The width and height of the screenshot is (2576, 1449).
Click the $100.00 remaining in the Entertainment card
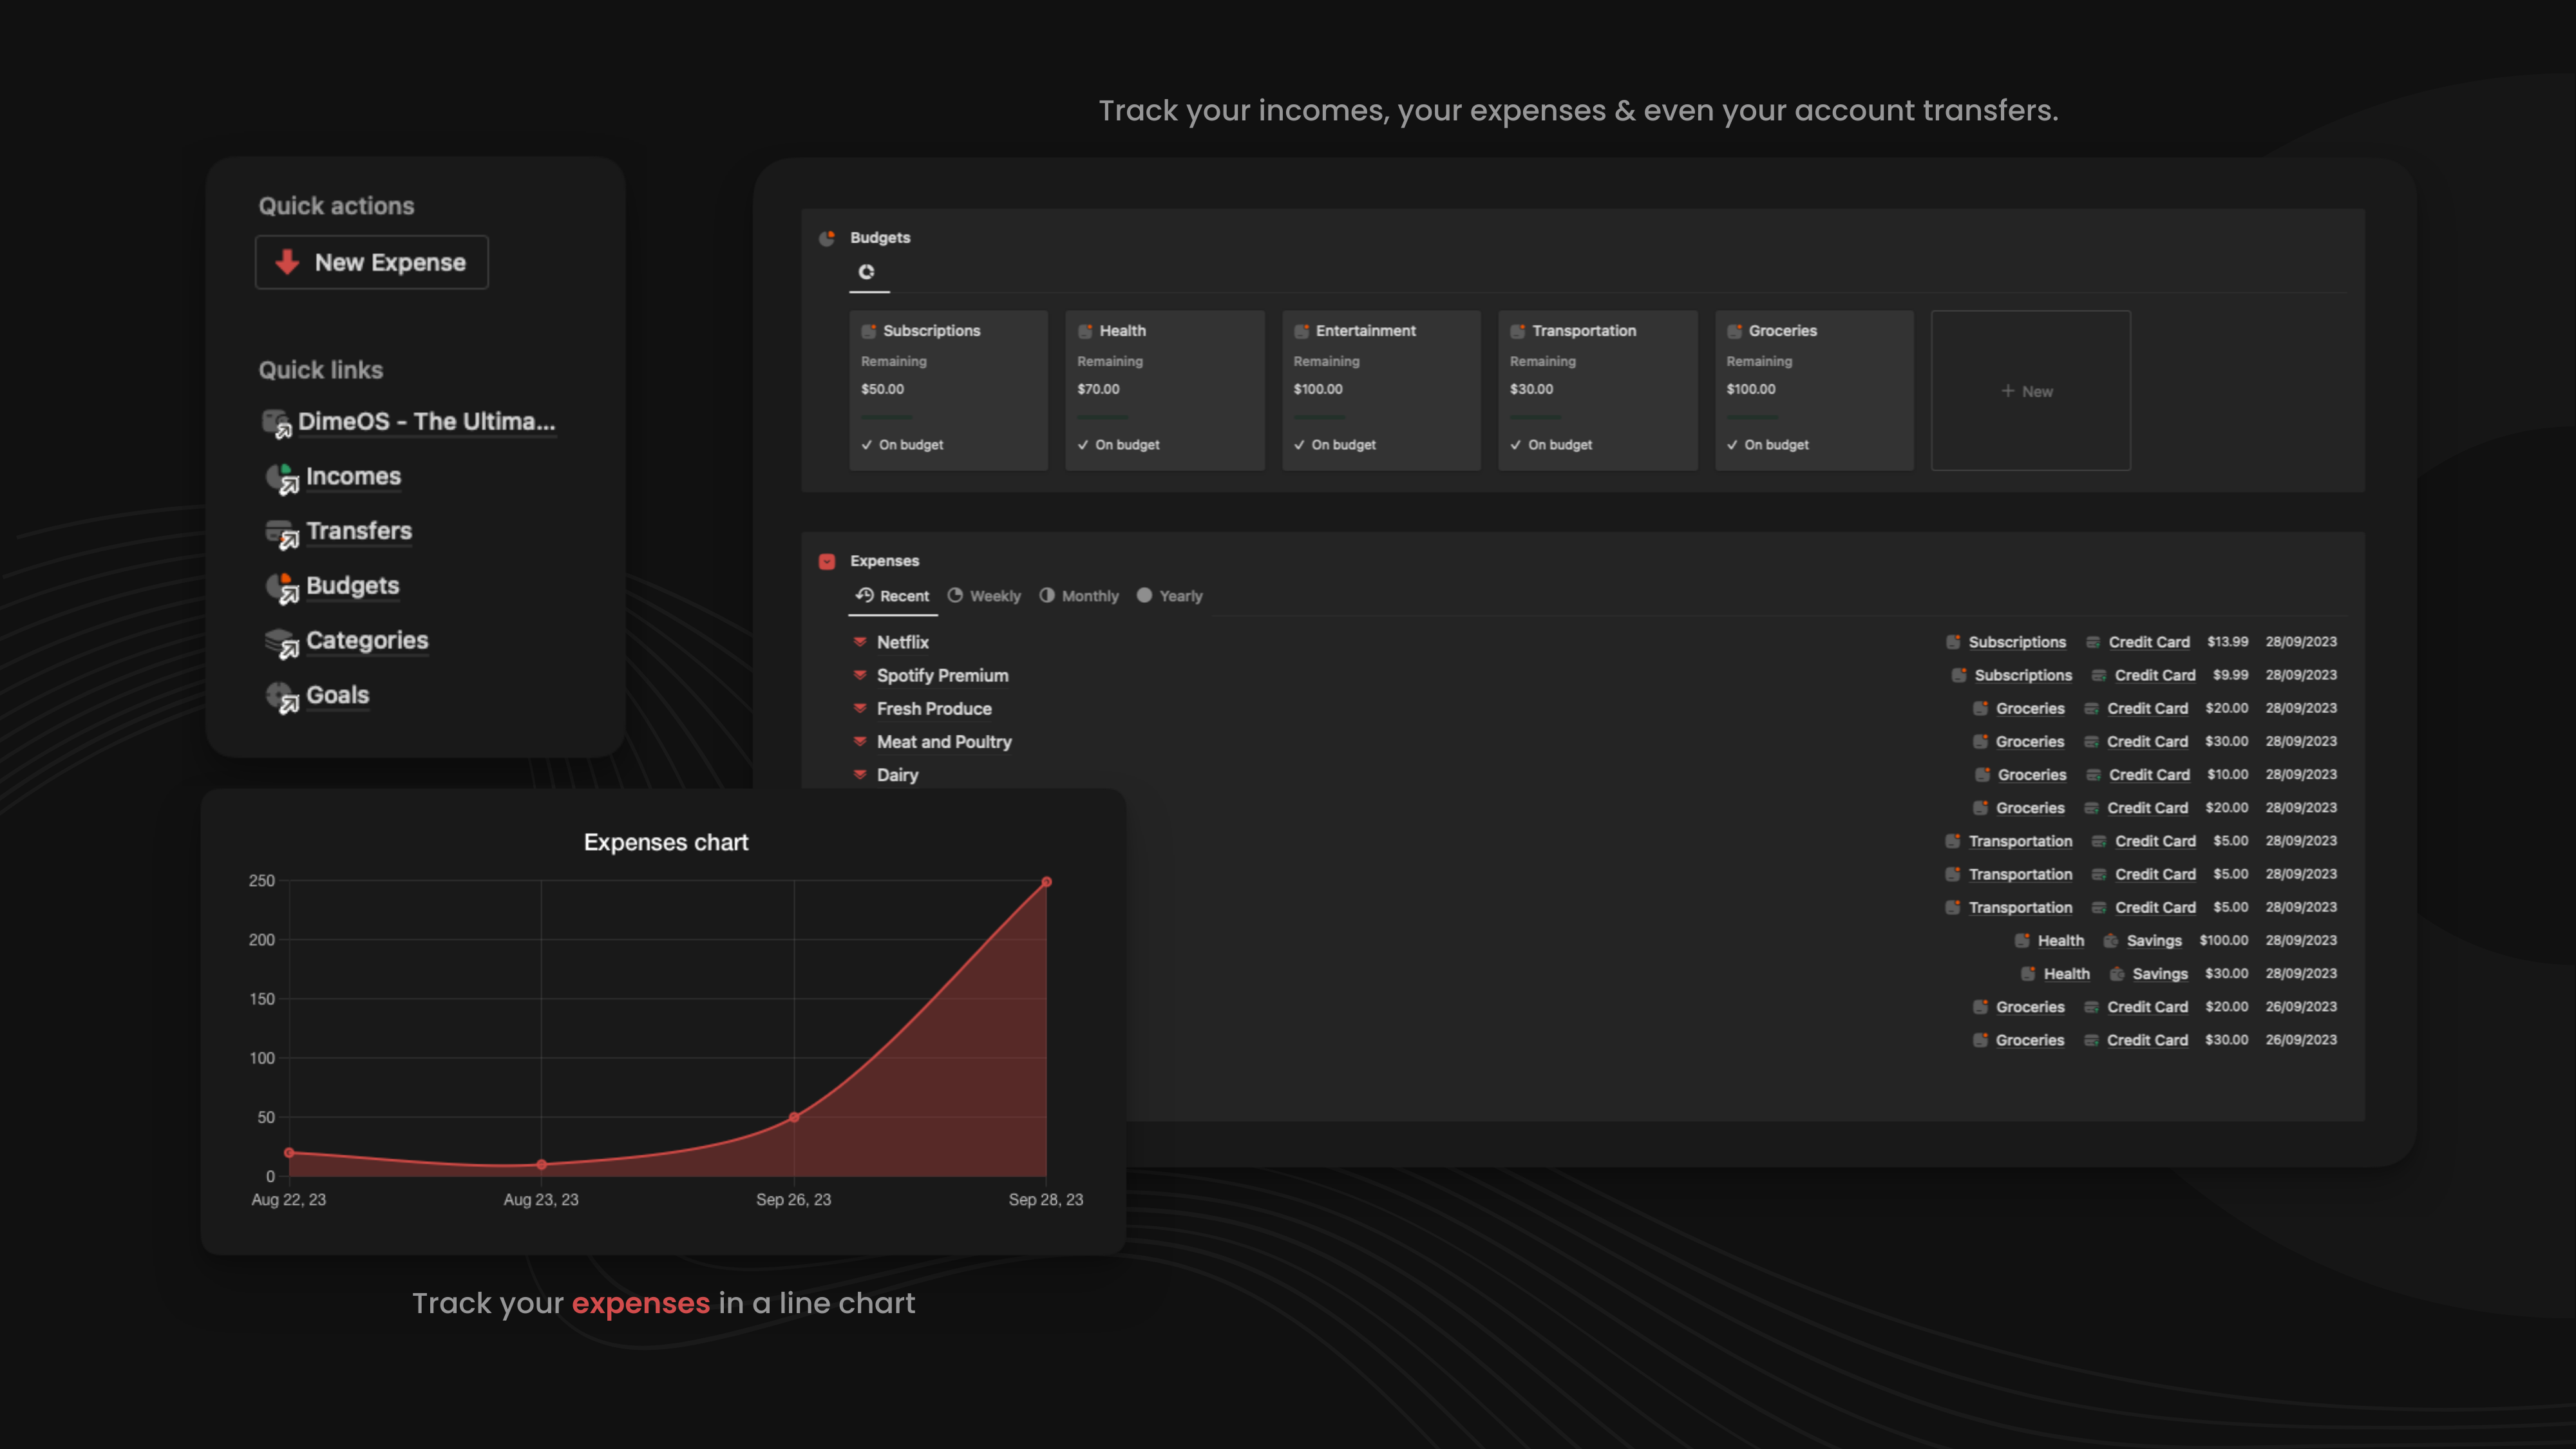(x=1318, y=389)
